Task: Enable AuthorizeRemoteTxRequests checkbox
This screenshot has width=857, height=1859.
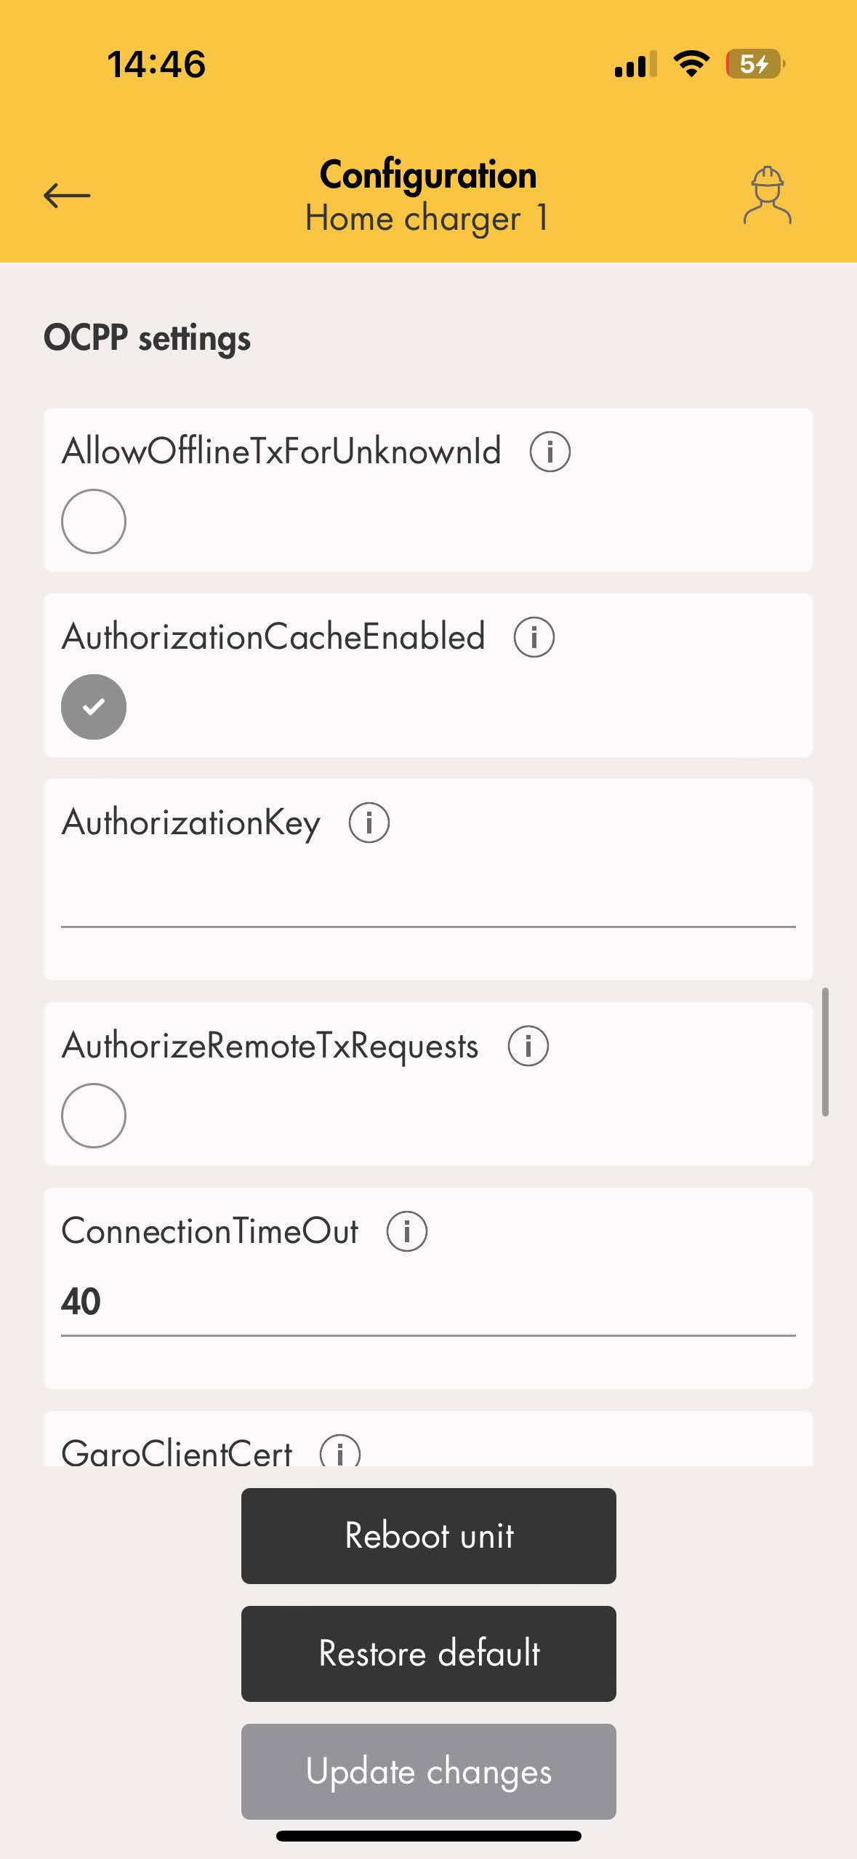Action: 94,1116
